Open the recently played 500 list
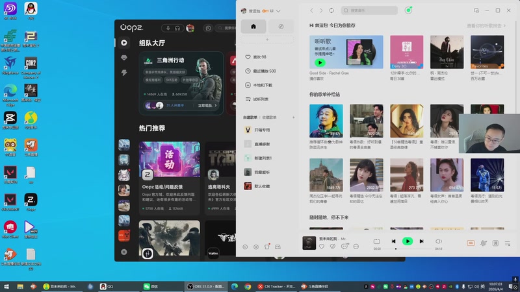The image size is (520, 292). click(x=261, y=71)
